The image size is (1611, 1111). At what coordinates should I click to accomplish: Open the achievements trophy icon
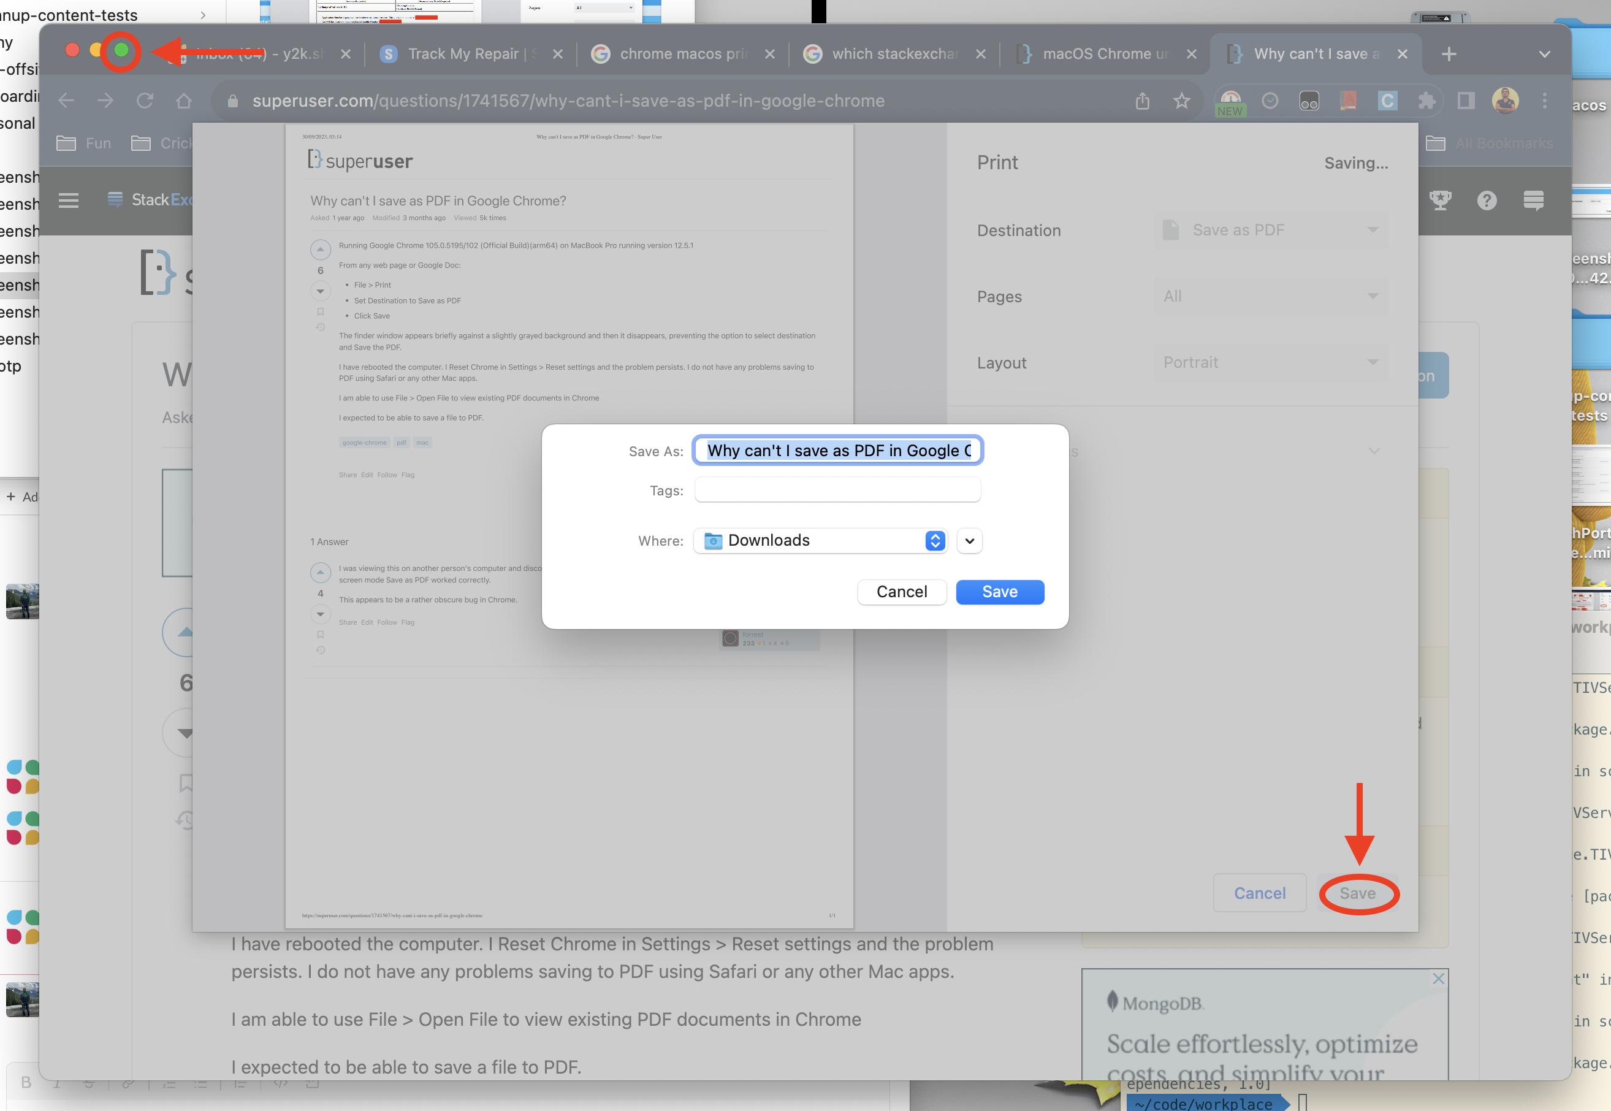(1440, 200)
